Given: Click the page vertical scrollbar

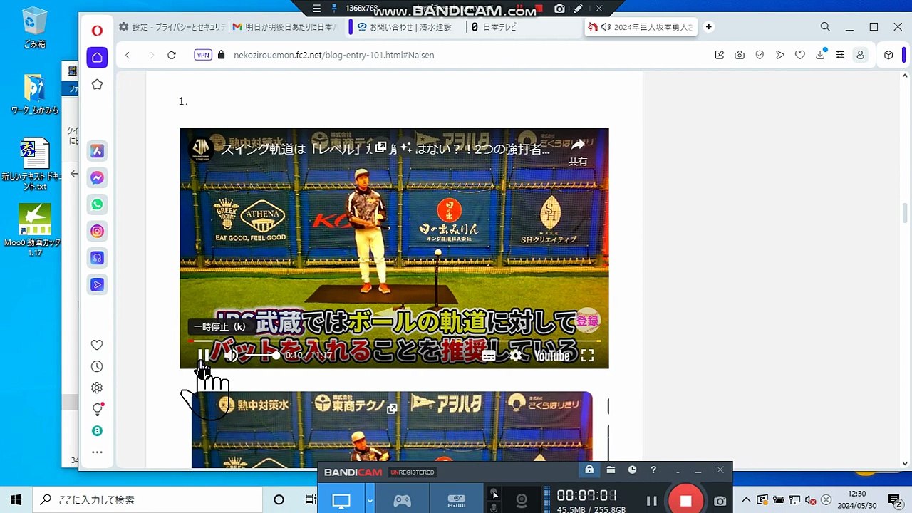Looking at the screenshot, I should pyautogui.click(x=904, y=214).
